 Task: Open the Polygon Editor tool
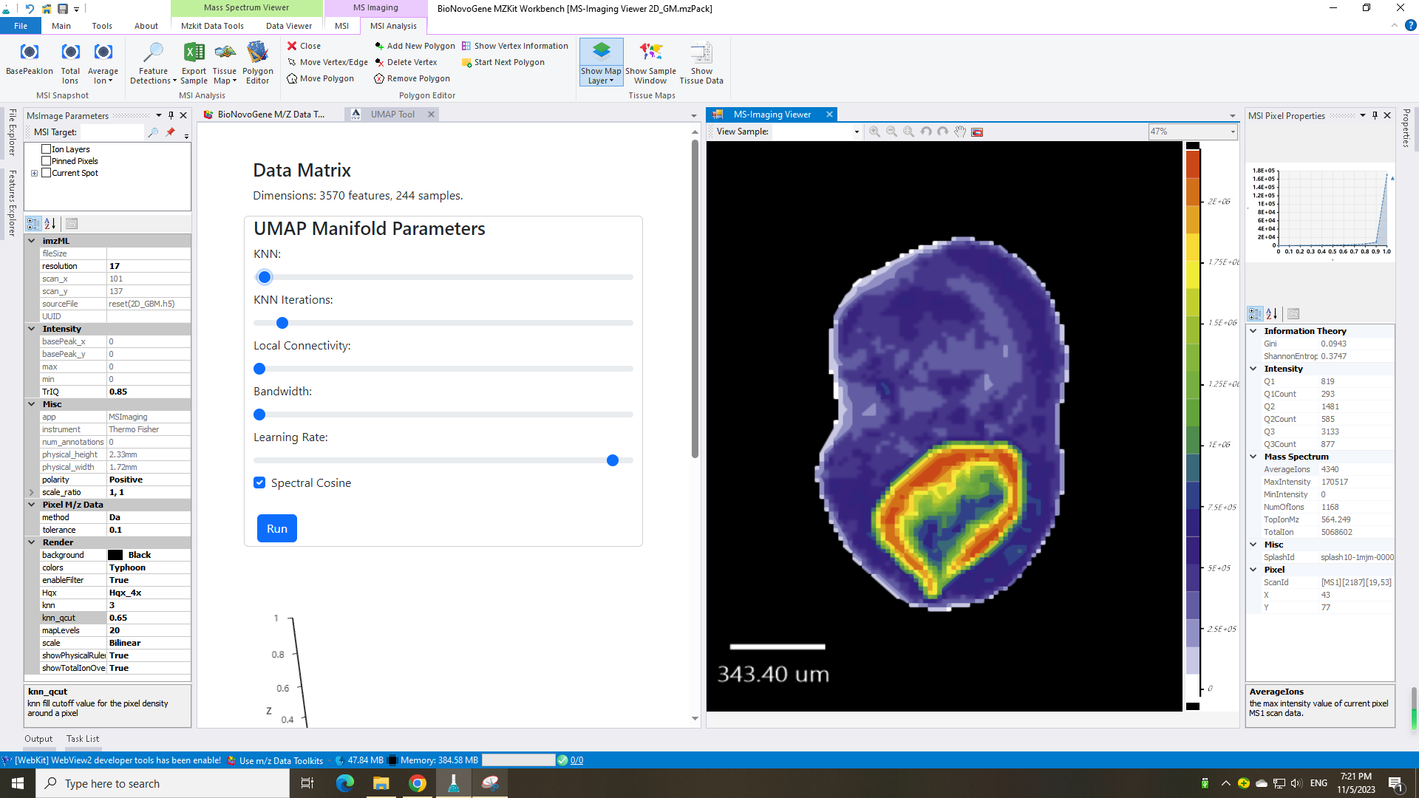point(257,52)
